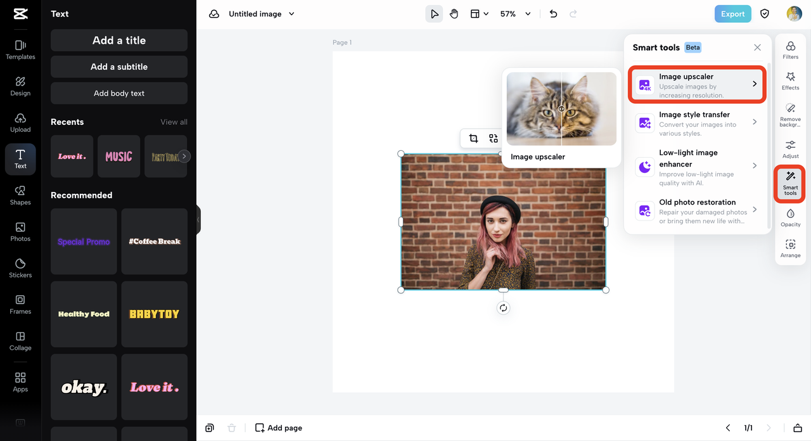Click the CapCut logo icon
This screenshot has width=811, height=441.
20,14
